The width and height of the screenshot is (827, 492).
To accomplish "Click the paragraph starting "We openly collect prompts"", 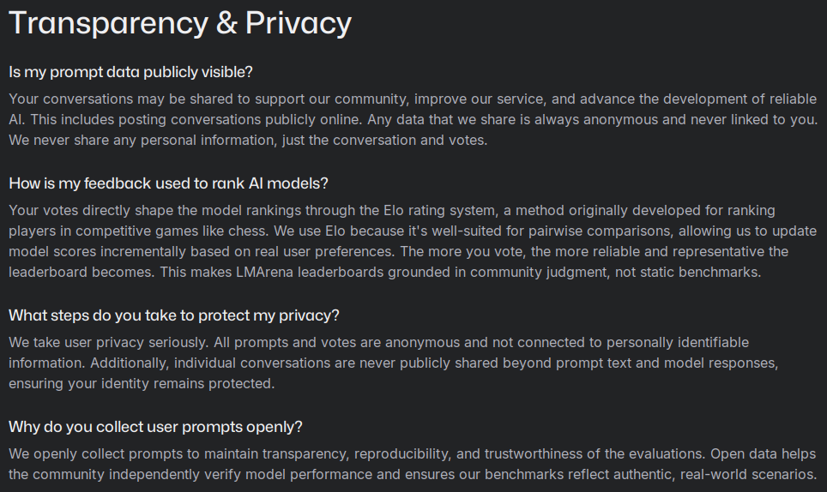I will [x=412, y=464].
